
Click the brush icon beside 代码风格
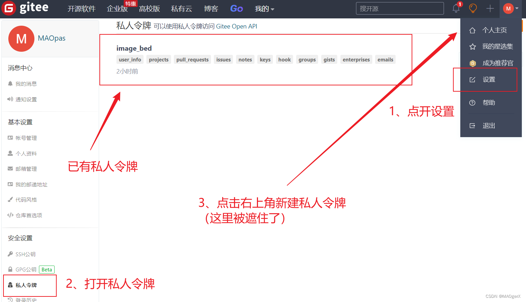10,200
